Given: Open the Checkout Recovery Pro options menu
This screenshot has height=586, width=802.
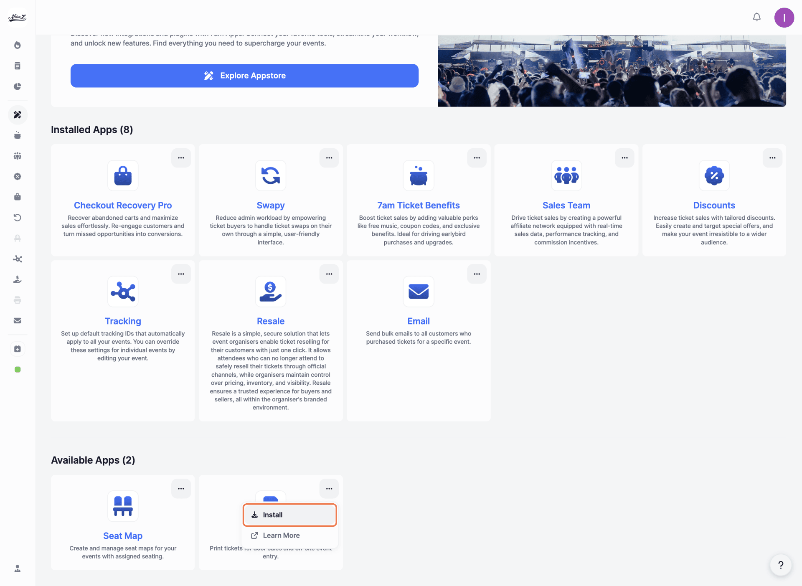Looking at the screenshot, I should pos(181,158).
